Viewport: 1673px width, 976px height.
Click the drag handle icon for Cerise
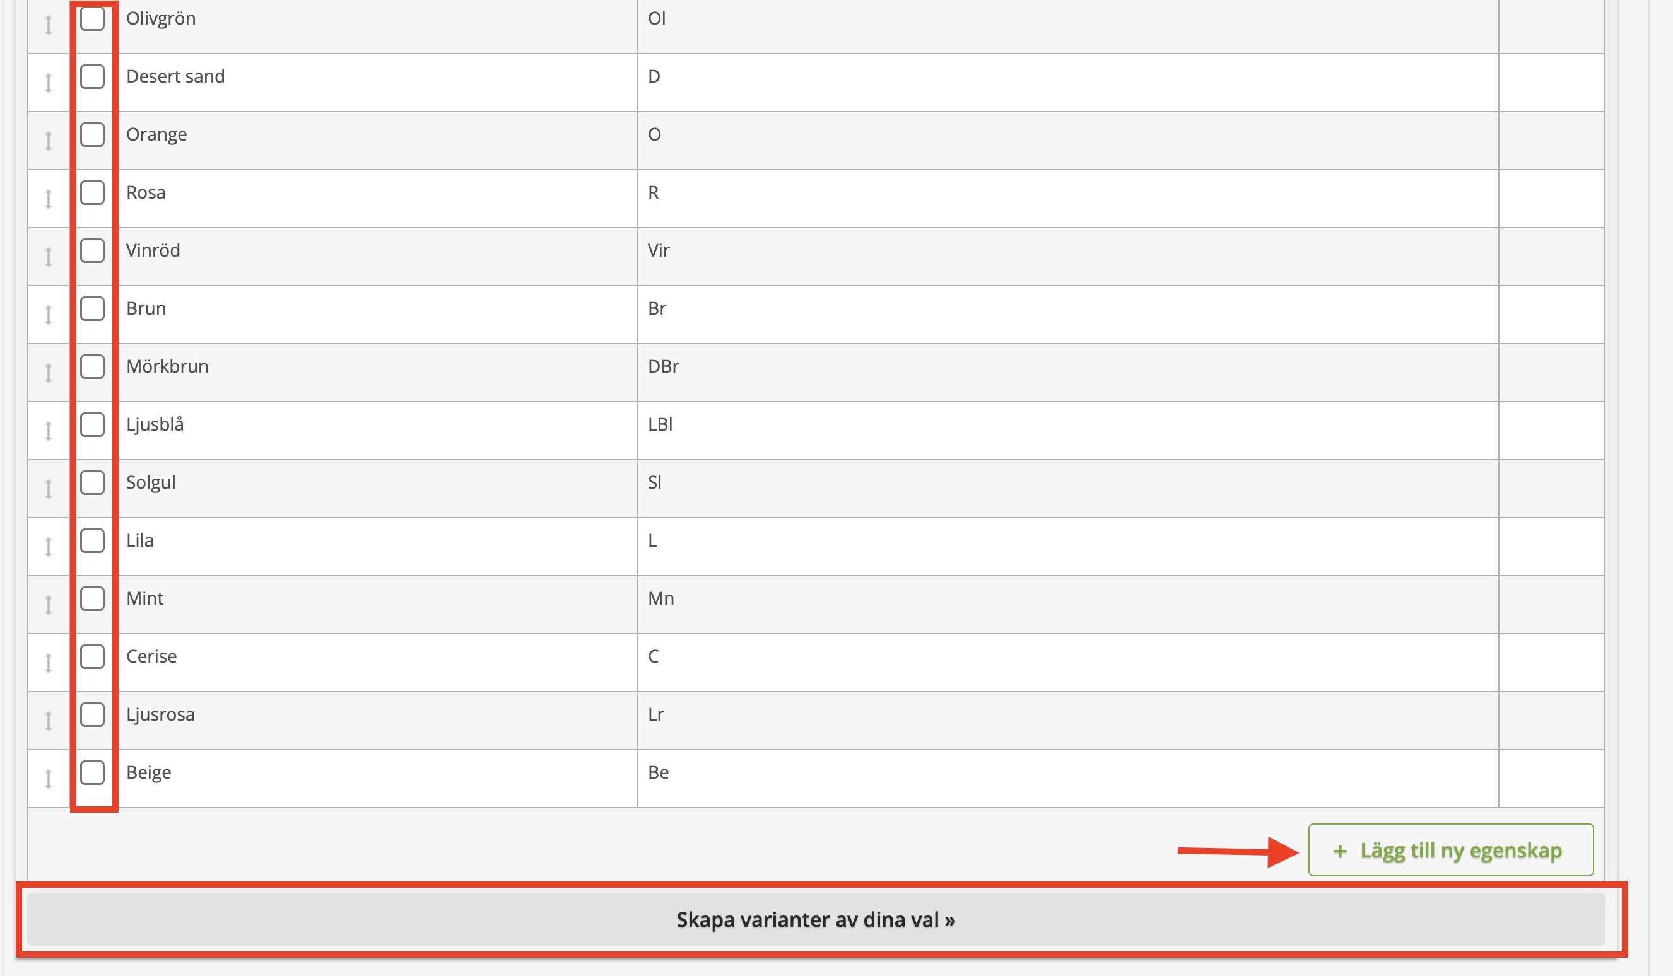pos(49,663)
